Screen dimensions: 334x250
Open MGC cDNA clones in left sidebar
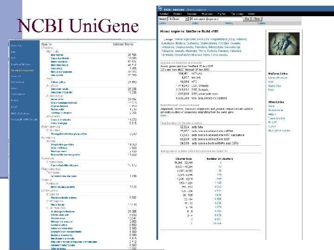[20, 113]
